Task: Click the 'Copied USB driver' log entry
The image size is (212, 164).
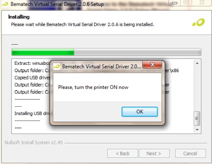Action: coord(32,78)
